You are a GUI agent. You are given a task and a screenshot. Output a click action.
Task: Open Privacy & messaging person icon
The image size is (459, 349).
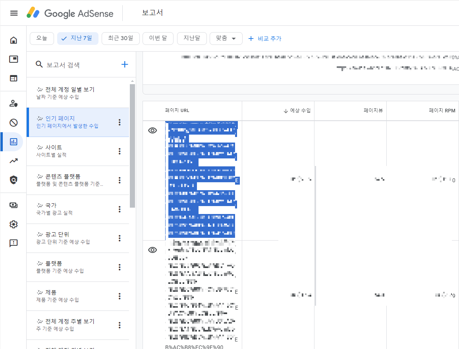[x=13, y=103]
